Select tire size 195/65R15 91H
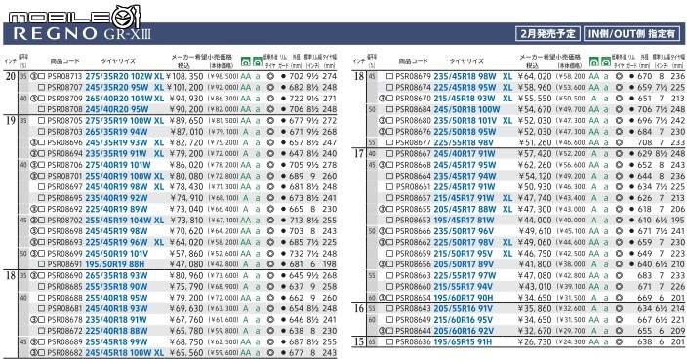The height and width of the screenshot is (361, 687). coord(463,341)
